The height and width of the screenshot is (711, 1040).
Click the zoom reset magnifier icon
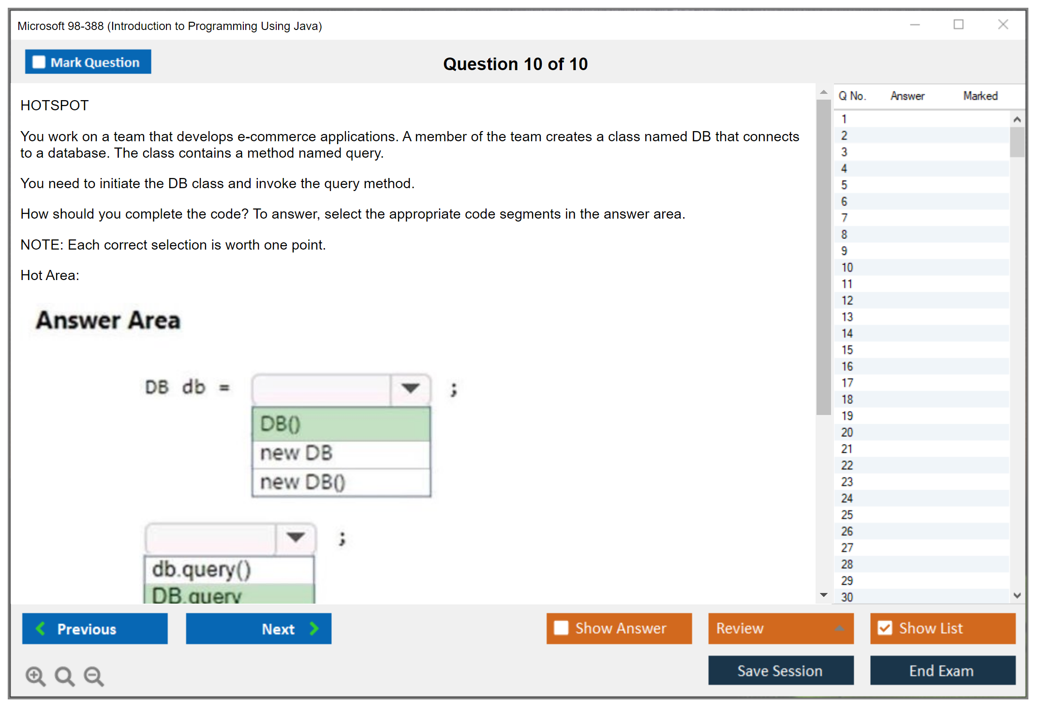point(64,676)
